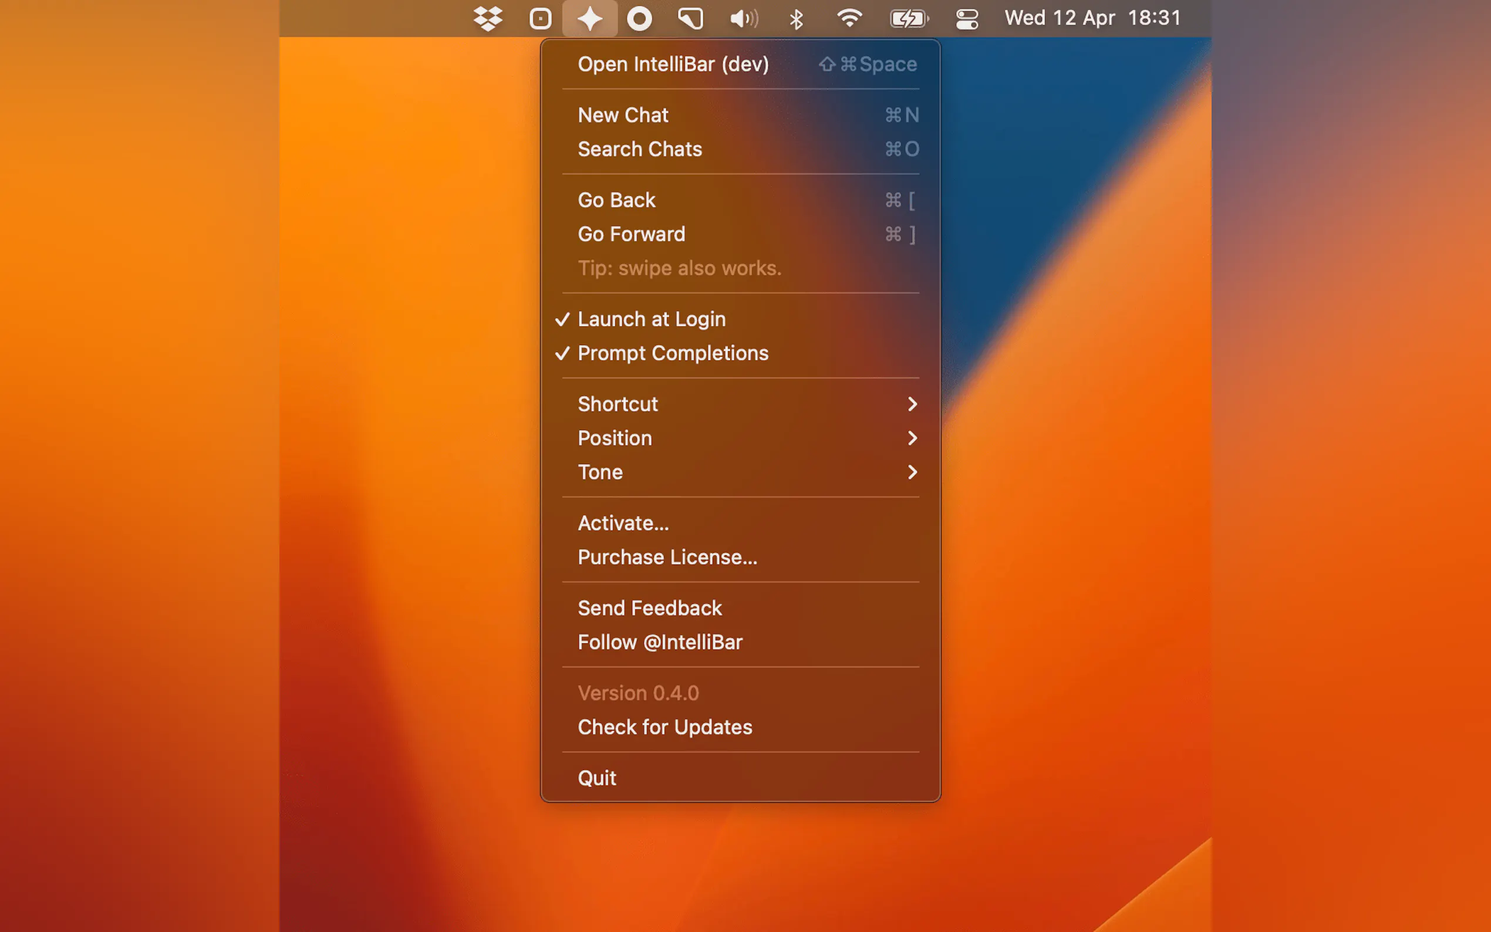This screenshot has width=1491, height=932.
Task: Click the tag-shaped menu bar icon
Action: (x=690, y=19)
